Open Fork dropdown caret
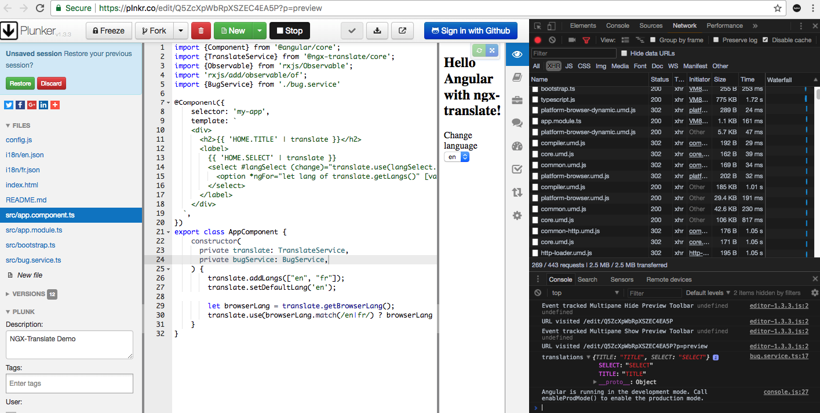820x413 pixels. point(180,31)
